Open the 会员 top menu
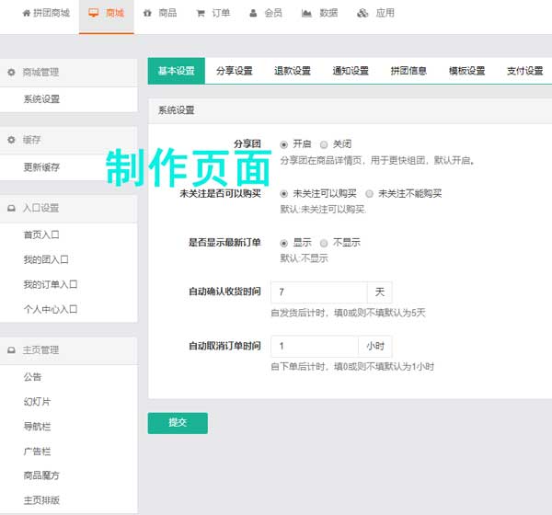The height and width of the screenshot is (515, 552). (266, 14)
